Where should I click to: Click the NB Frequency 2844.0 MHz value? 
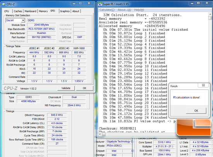pos(74,105)
